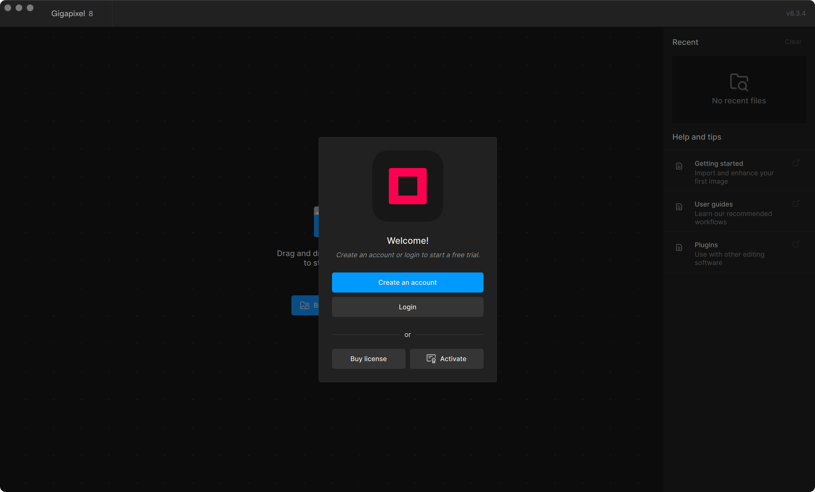Clear the Recent files list
This screenshot has width=815, height=492.
click(x=793, y=42)
